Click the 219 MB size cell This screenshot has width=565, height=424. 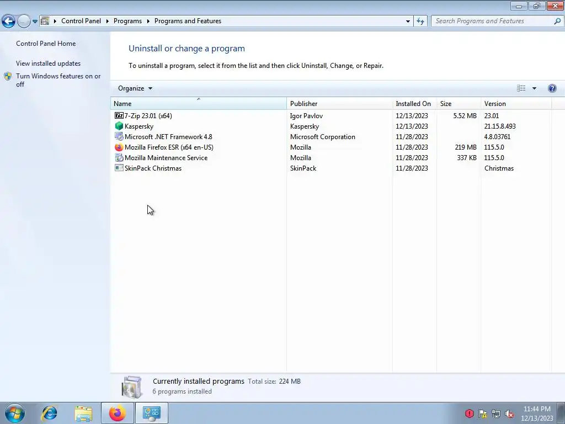(466, 147)
